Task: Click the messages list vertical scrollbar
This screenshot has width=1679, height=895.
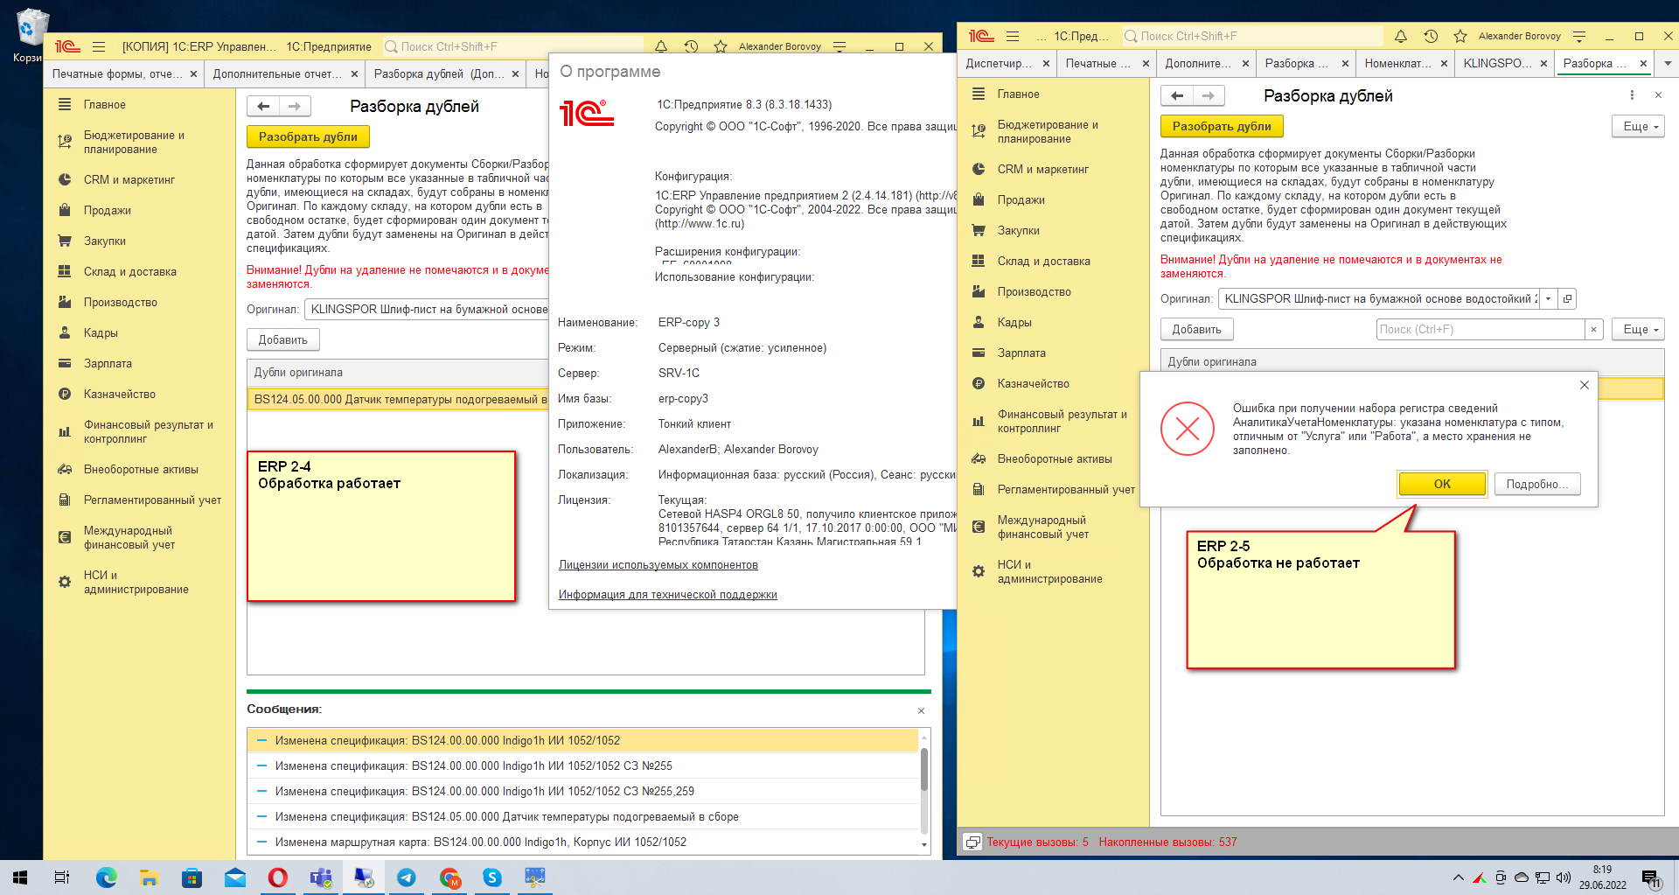Action: click(x=924, y=770)
